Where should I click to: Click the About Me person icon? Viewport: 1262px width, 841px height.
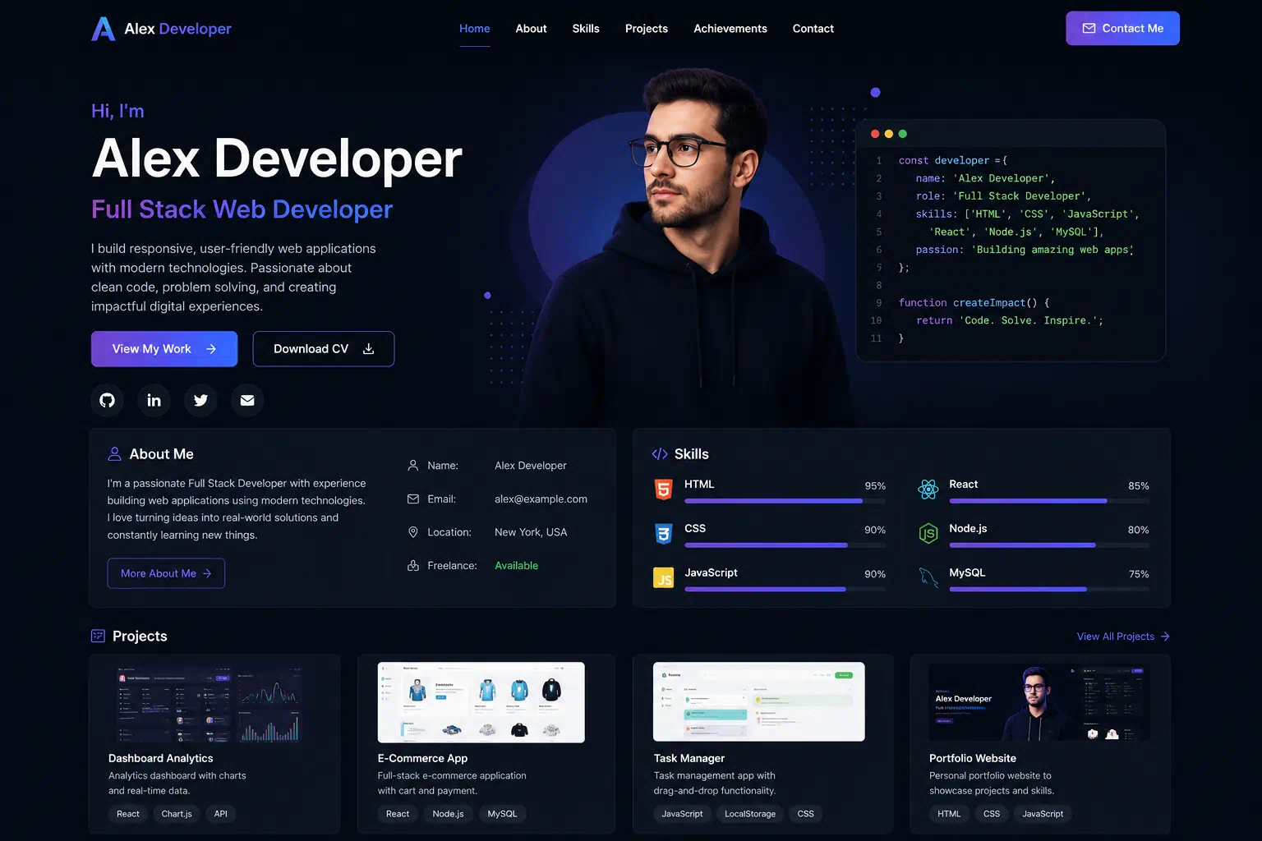(115, 454)
